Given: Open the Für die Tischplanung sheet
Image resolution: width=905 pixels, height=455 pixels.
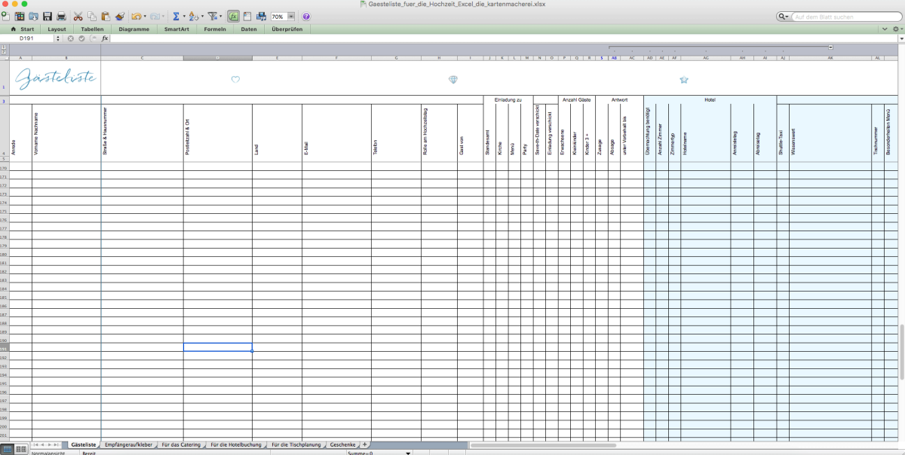Looking at the screenshot, I should click(296, 445).
